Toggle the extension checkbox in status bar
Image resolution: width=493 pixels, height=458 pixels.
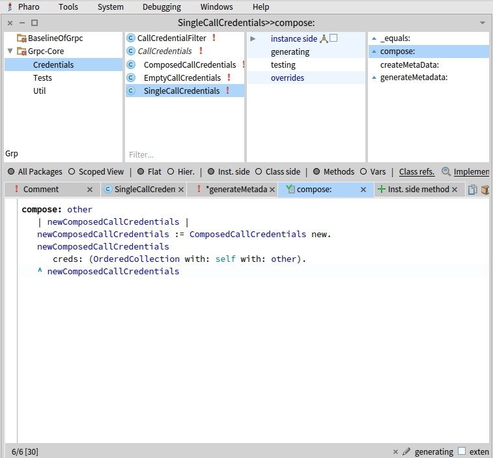click(462, 451)
